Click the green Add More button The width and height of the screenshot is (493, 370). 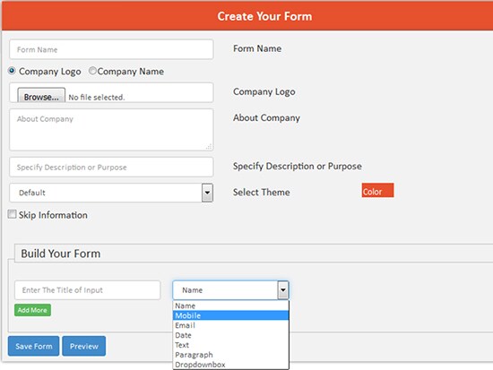(x=32, y=310)
